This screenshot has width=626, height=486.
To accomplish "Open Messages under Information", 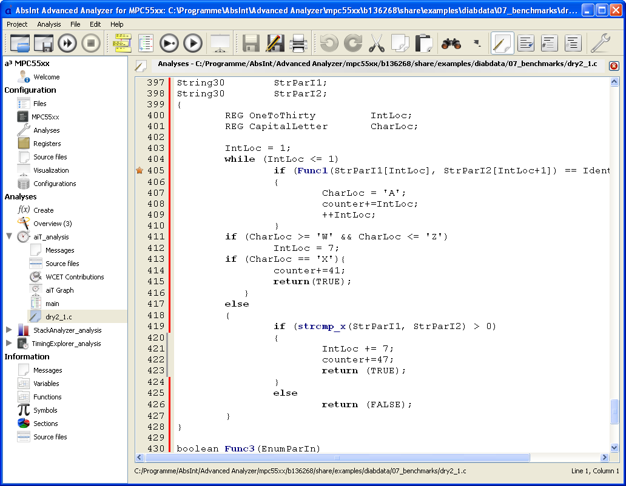I will coord(40,370).
